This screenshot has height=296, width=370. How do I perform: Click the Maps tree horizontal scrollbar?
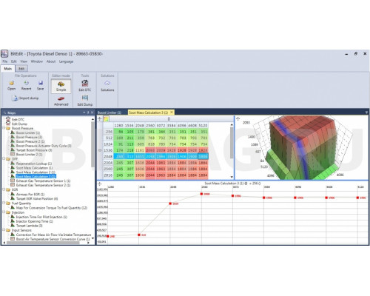pos(43,243)
